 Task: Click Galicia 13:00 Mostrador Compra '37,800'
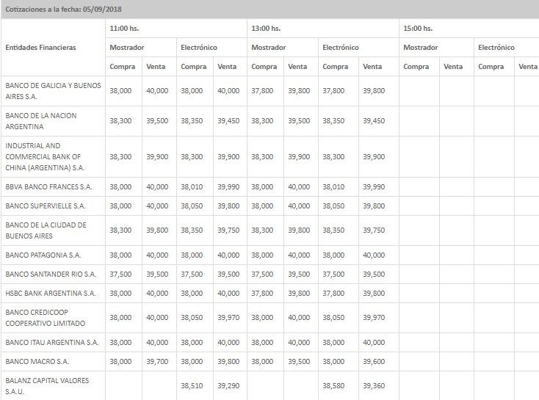coord(262,91)
